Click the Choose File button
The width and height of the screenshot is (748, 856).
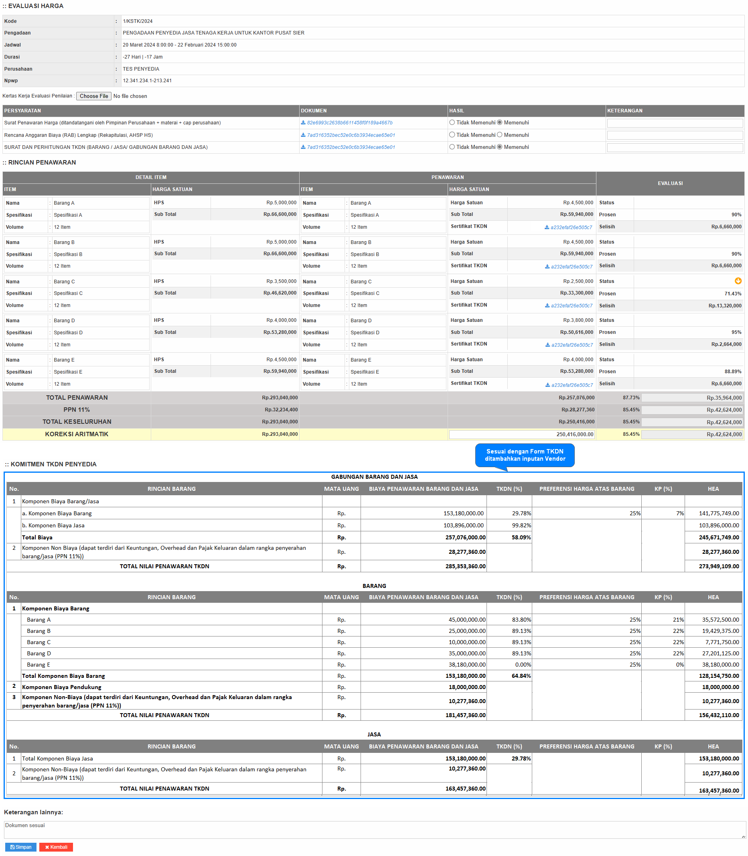[94, 96]
